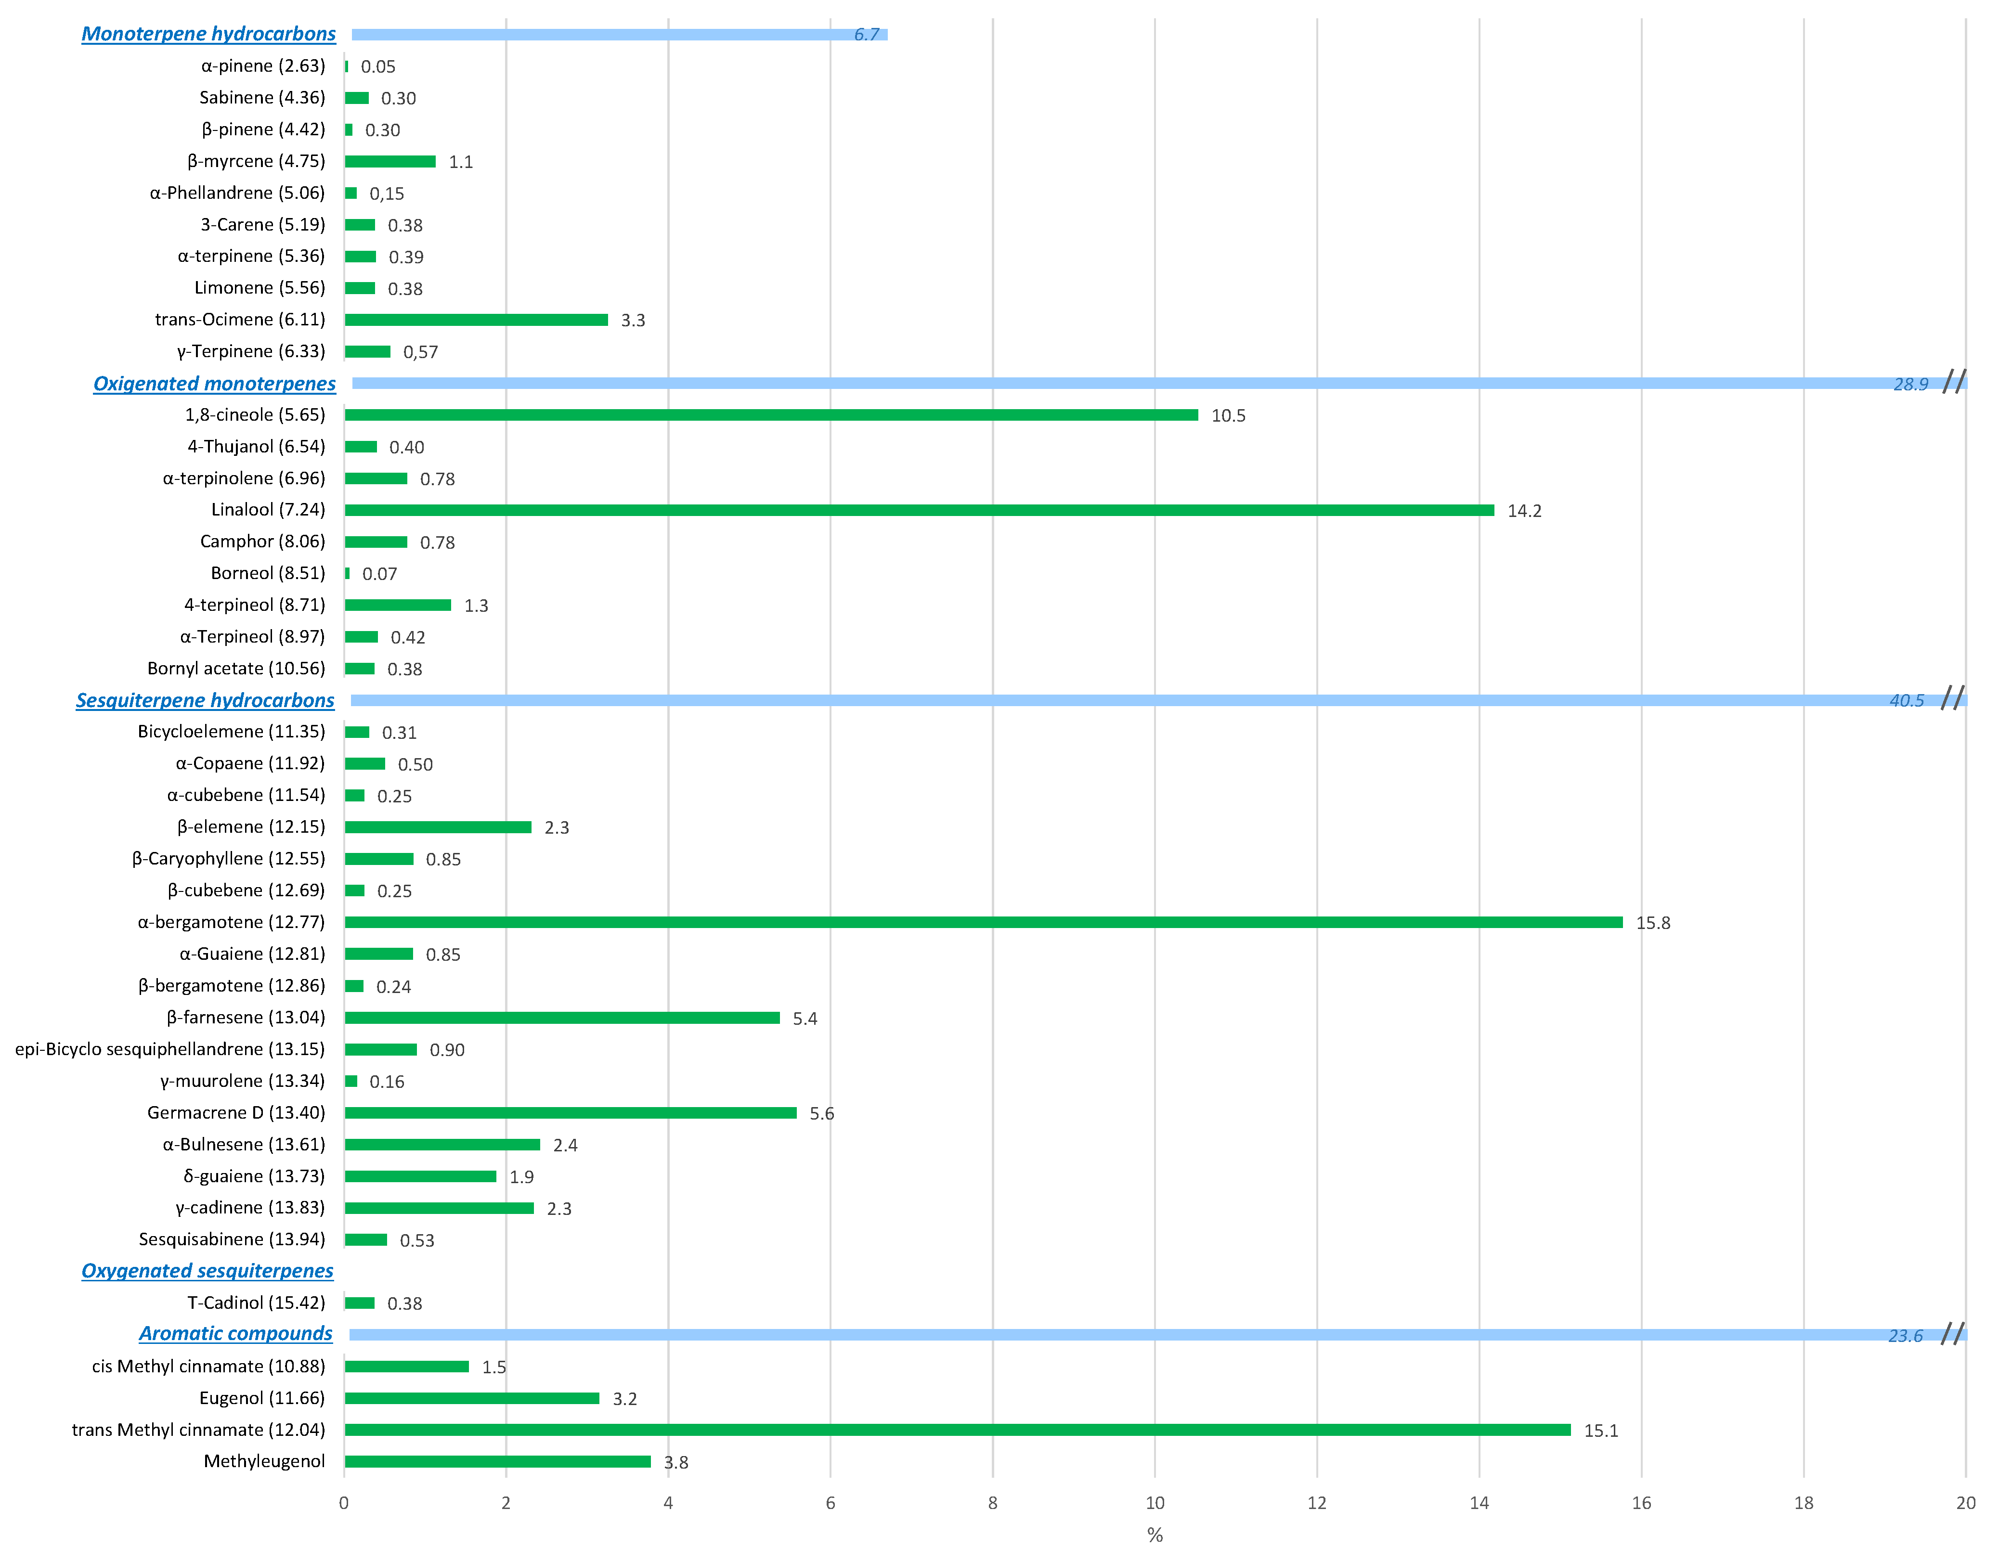Click the Aromatic compounds heading
This screenshot has height=1561, width=1999.
(x=235, y=1334)
